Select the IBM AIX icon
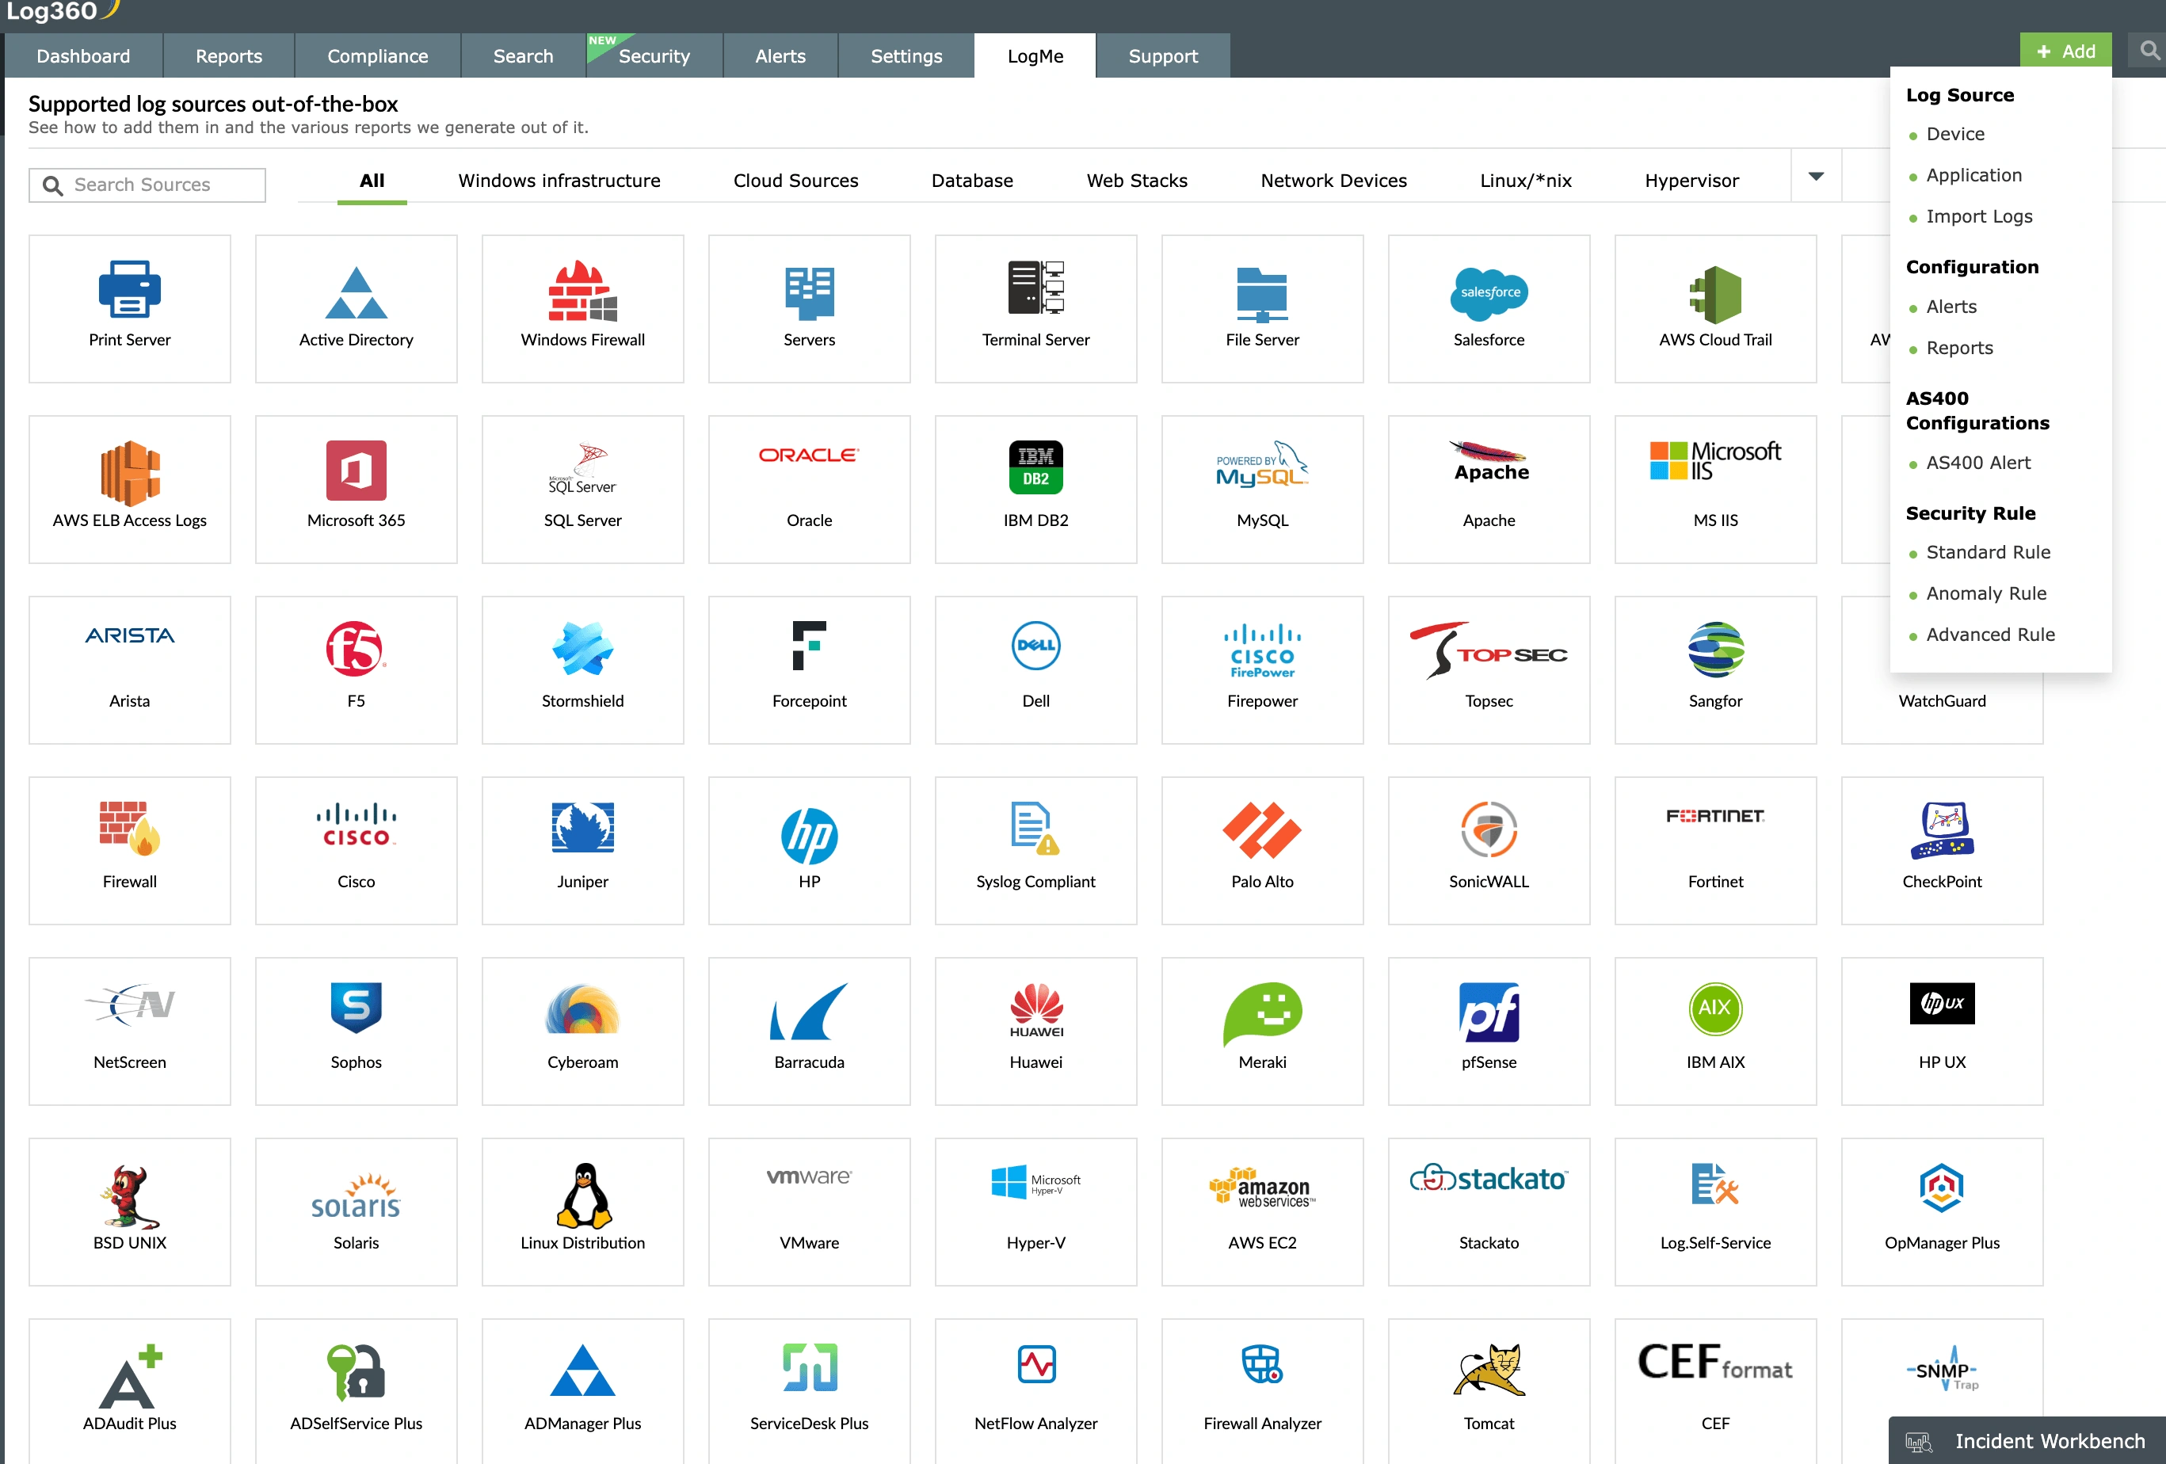 coord(1715,1008)
